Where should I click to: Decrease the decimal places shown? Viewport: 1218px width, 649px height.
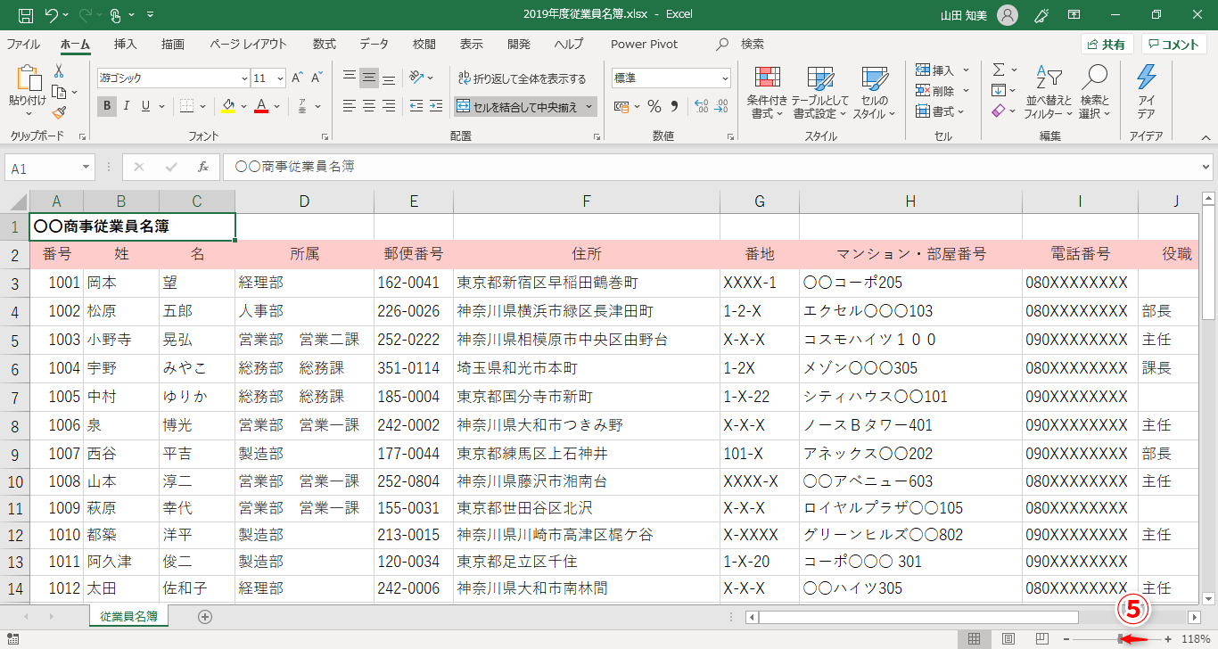click(720, 107)
